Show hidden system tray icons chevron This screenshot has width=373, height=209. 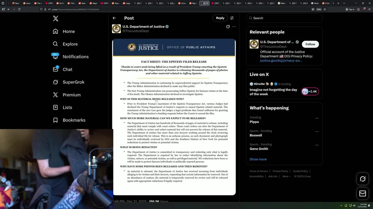tap(342, 206)
